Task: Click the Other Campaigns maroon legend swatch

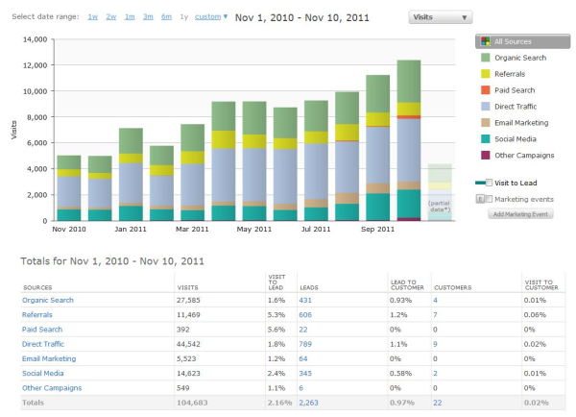Action: click(484, 155)
